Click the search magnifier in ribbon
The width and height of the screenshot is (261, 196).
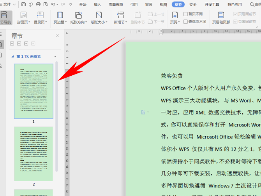coord(252,5)
